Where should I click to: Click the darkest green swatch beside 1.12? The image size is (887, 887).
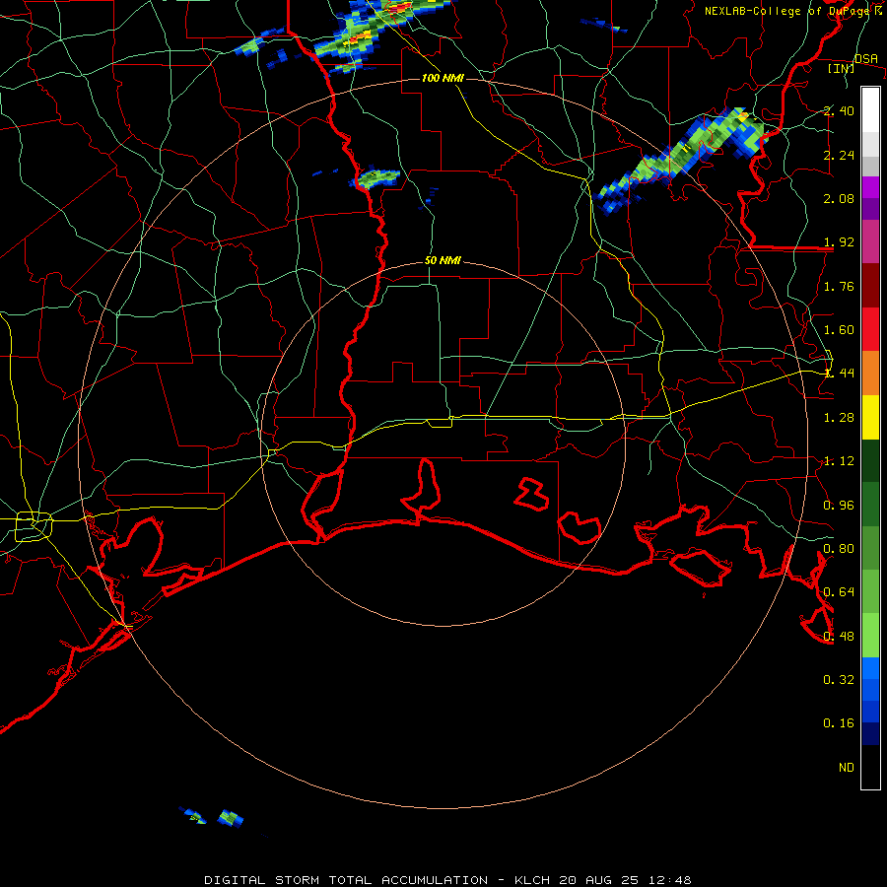click(870, 461)
